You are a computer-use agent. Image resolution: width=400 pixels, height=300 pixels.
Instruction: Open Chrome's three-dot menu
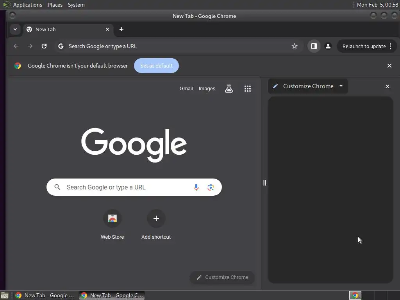point(391,46)
